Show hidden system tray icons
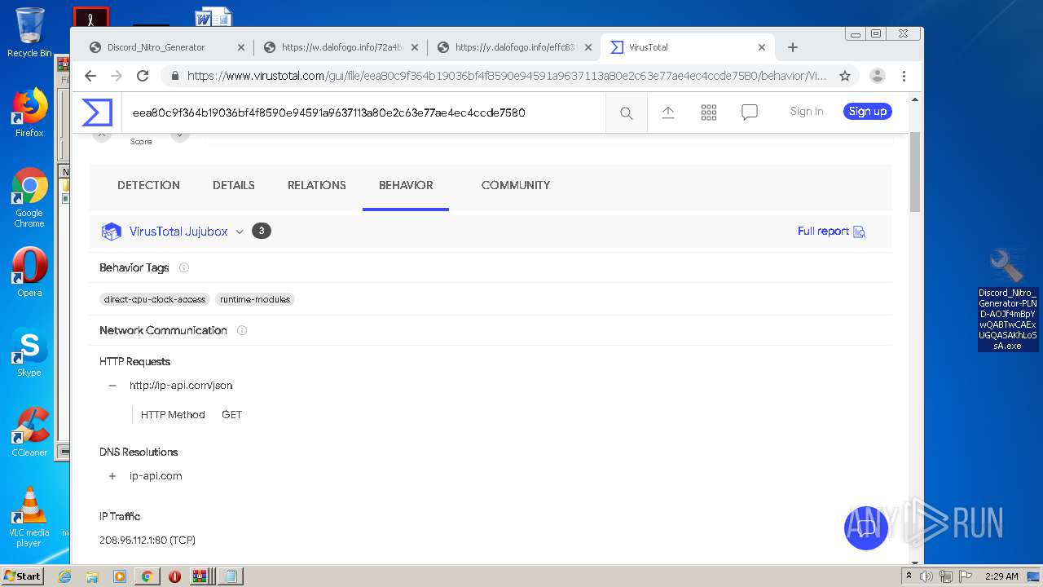This screenshot has width=1043, height=587. (x=909, y=576)
